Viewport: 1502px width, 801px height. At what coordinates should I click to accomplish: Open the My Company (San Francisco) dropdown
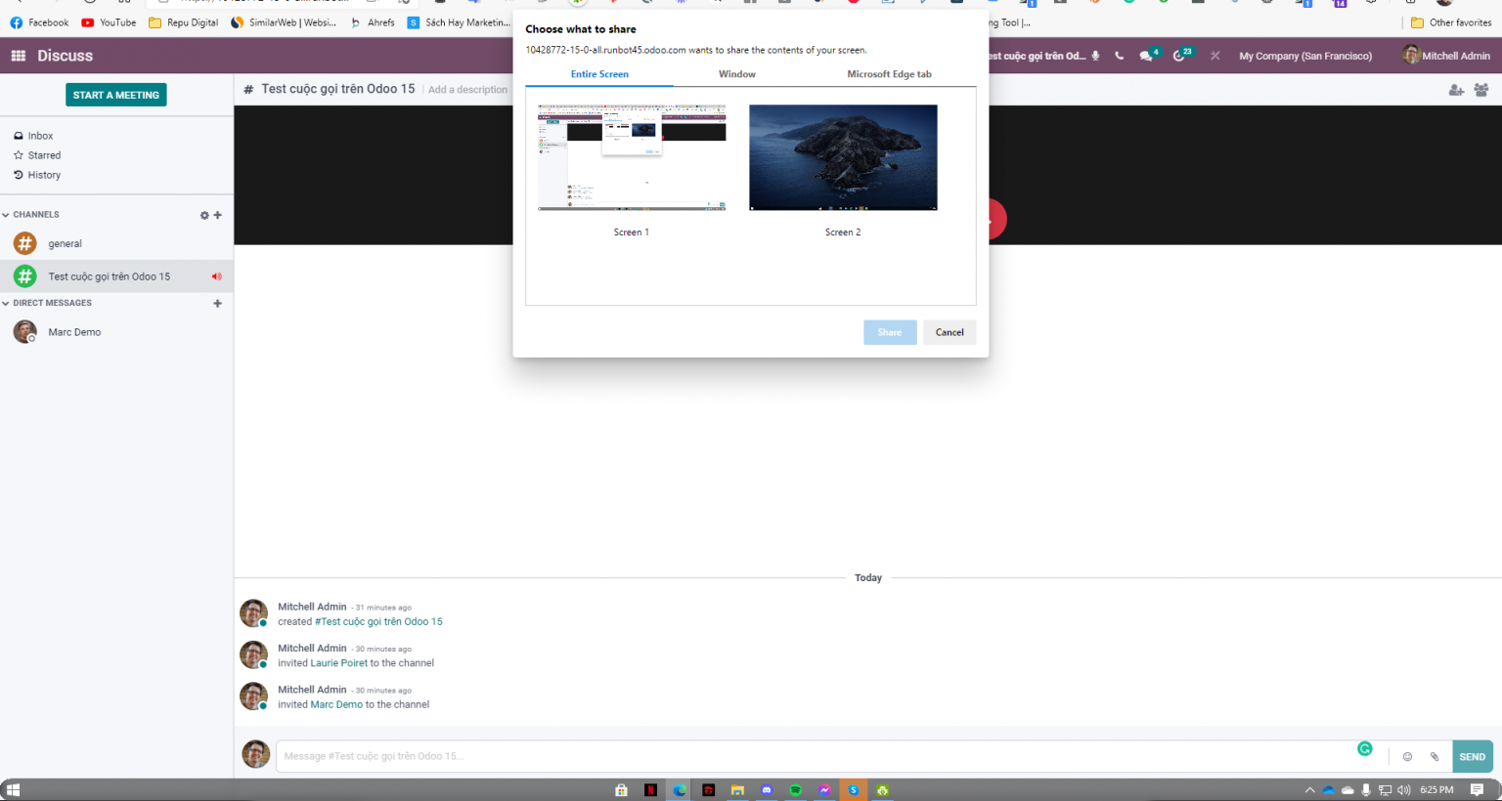click(x=1304, y=56)
